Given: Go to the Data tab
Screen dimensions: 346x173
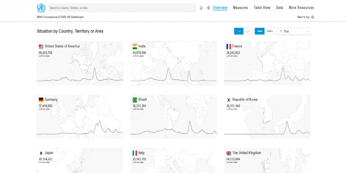Looking at the screenshot, I should [279, 8].
